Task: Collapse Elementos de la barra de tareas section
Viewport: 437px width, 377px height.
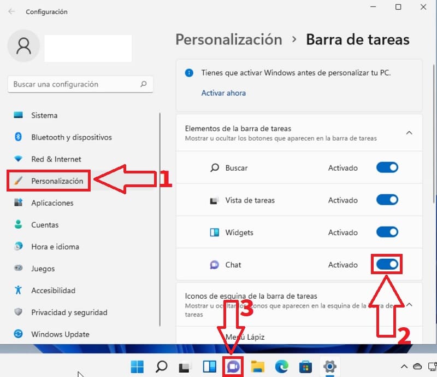Action: [x=409, y=133]
